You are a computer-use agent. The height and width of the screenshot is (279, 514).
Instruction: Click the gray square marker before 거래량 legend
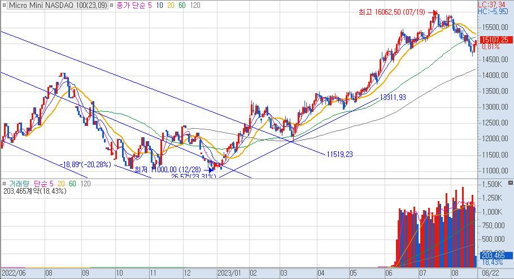point(4,184)
